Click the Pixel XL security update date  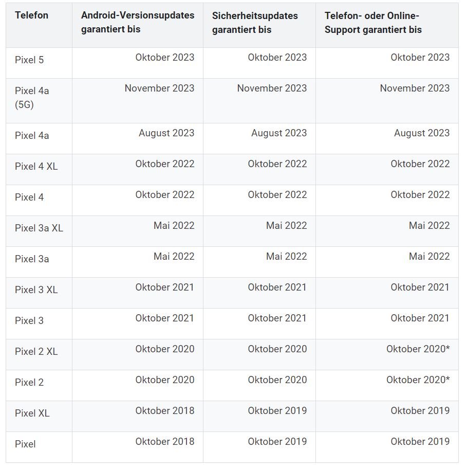(x=277, y=411)
